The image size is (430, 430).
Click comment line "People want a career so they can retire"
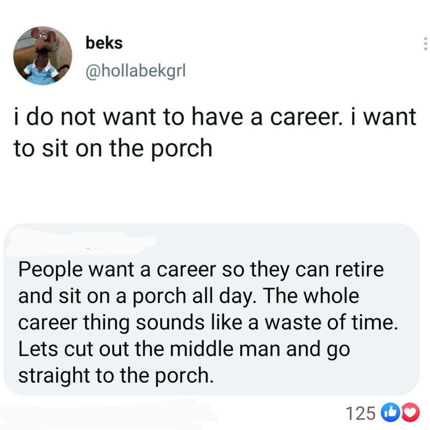[201, 270]
